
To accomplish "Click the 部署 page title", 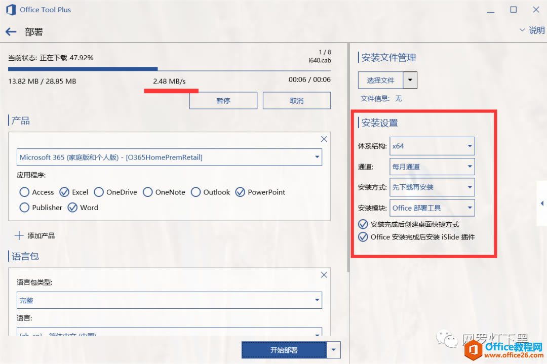I will point(34,32).
